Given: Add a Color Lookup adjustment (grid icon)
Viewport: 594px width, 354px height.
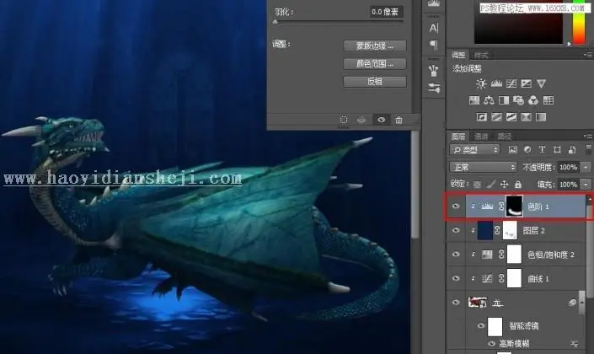Looking at the screenshot, I should coord(549,100).
